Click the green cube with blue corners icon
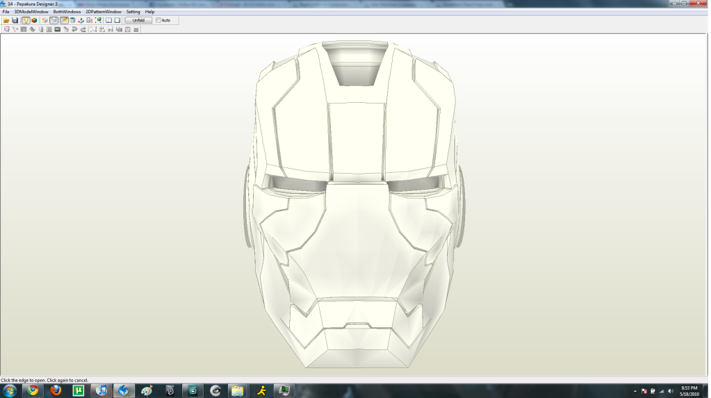Image resolution: width=711 pixels, height=398 pixels. (99, 20)
